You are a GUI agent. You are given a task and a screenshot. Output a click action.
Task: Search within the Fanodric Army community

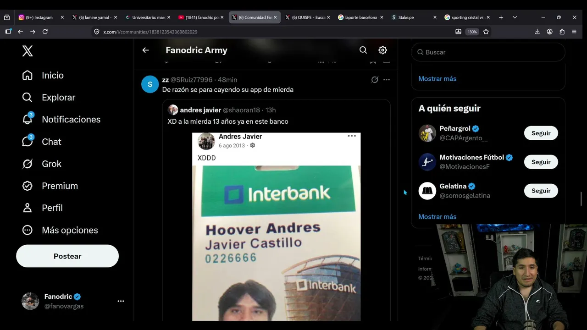pyautogui.click(x=363, y=50)
